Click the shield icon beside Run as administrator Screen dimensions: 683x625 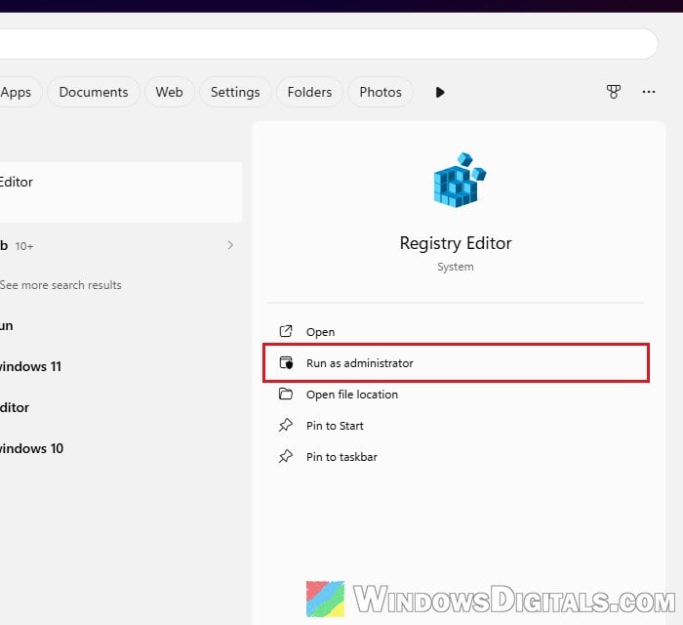coord(286,362)
